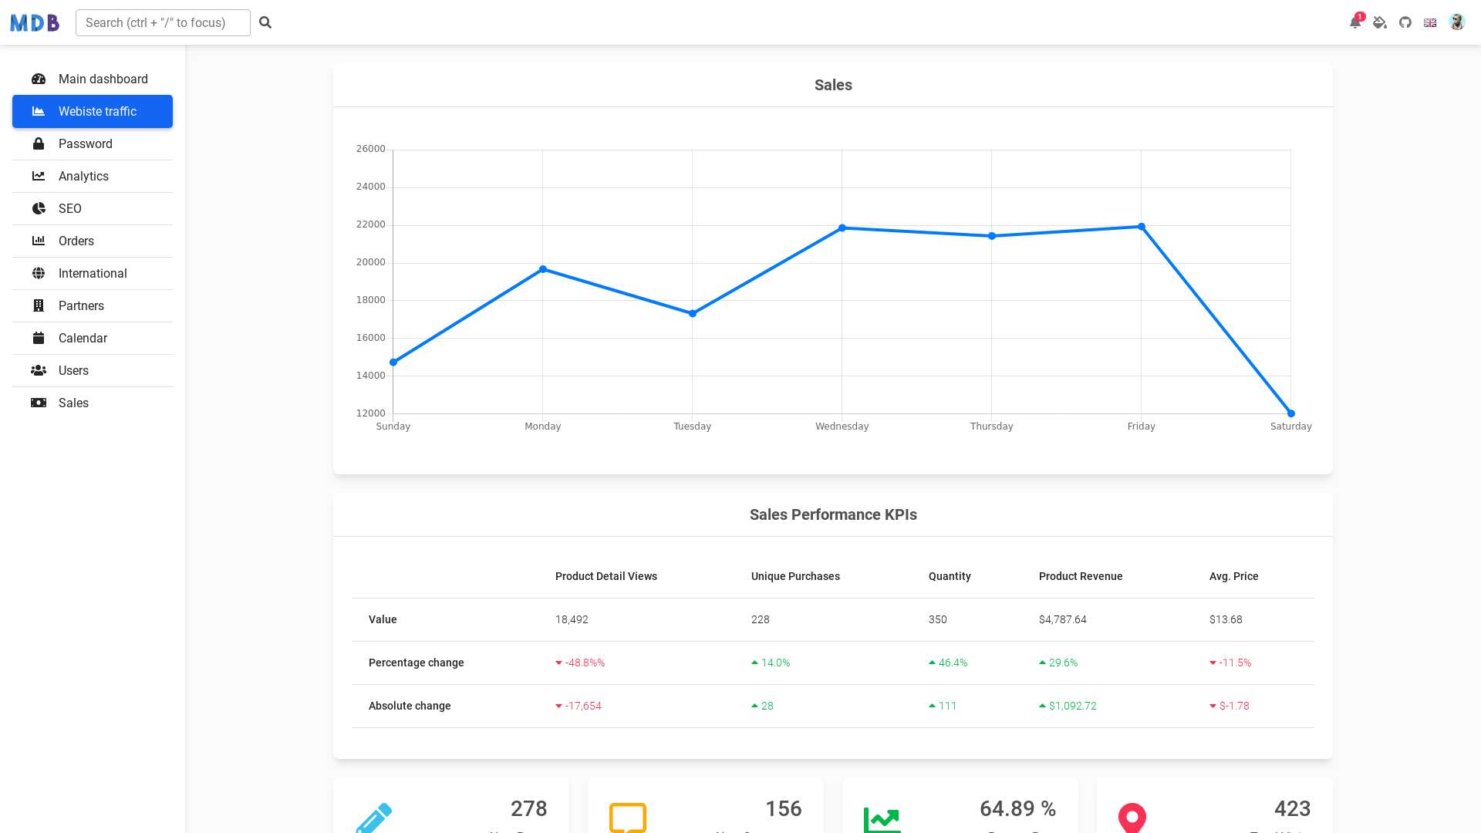Select the Website traffic menu item

pyautogui.click(x=93, y=111)
